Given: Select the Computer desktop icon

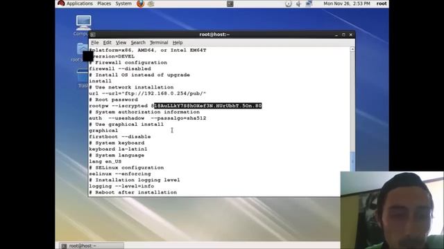Looking at the screenshot, I should tap(83, 26).
